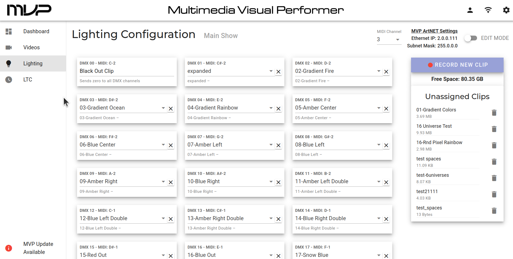Open the MIDI Channel dropdown
513x259 pixels.
click(x=389, y=39)
